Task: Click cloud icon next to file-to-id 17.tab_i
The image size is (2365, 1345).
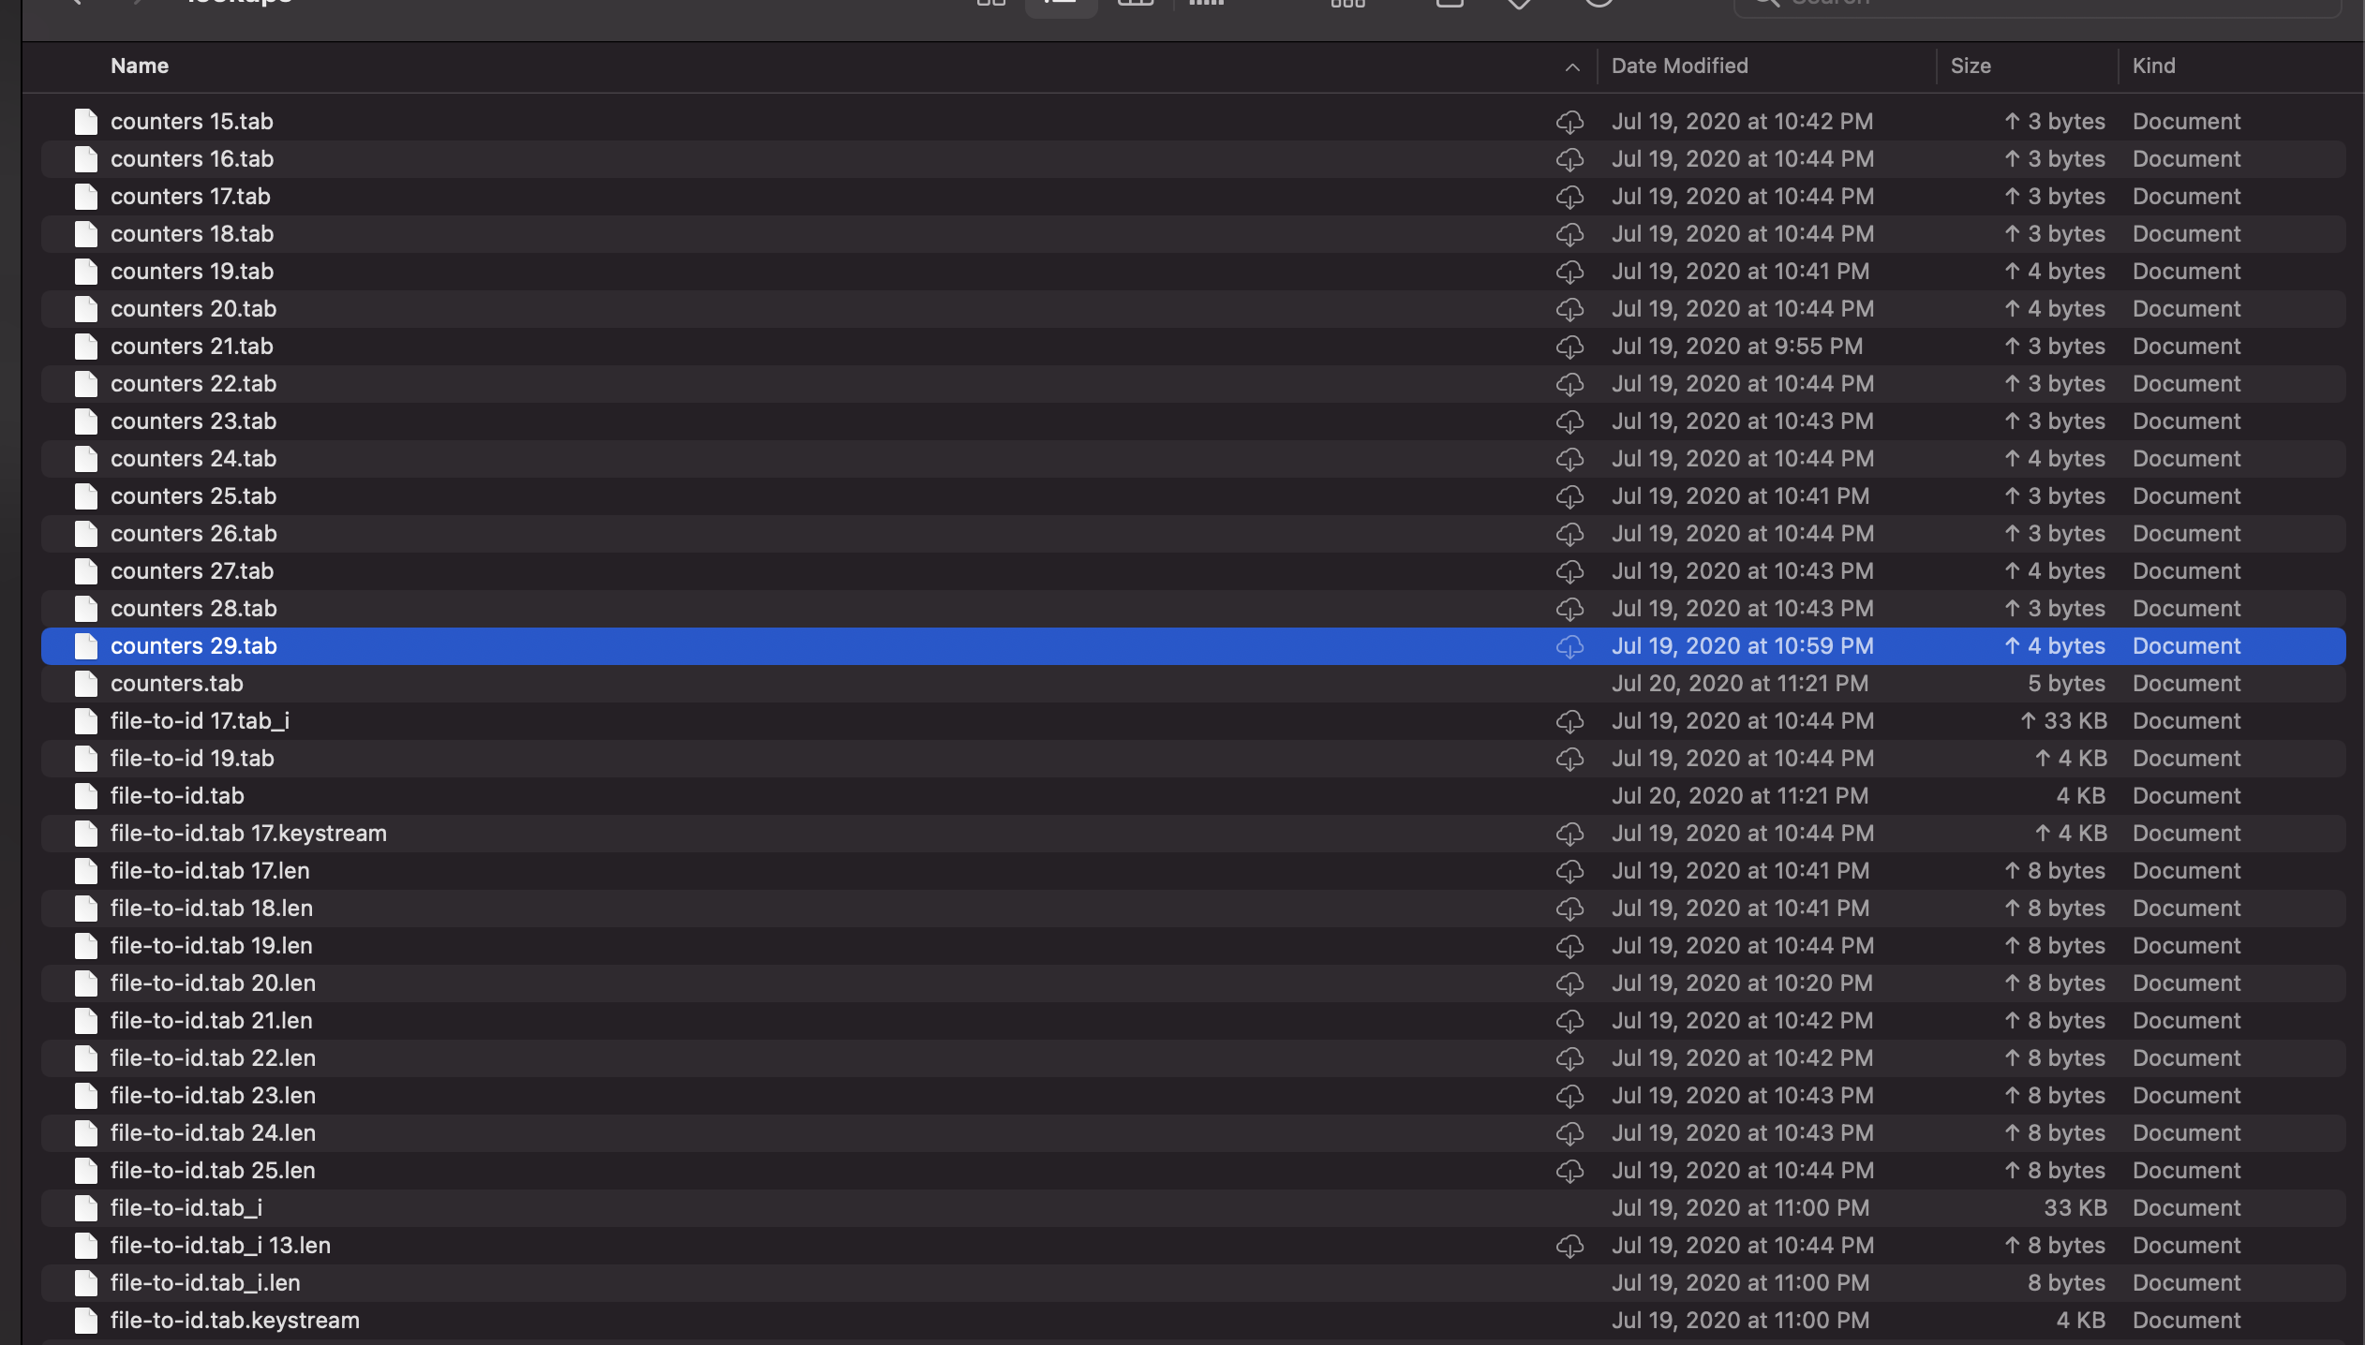Action: [1569, 721]
